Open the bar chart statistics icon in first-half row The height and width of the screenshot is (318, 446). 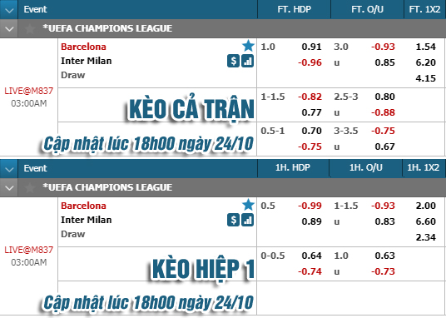tap(247, 220)
